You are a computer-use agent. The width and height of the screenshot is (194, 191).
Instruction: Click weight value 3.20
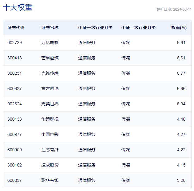tap(181, 180)
